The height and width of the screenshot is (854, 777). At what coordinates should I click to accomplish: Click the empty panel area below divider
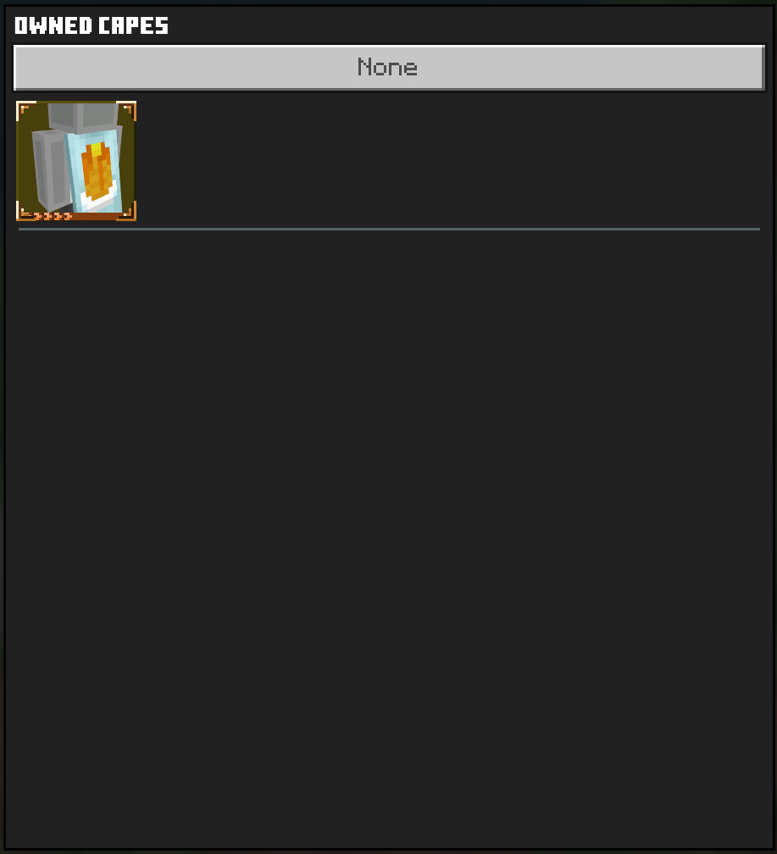[x=389, y=539]
